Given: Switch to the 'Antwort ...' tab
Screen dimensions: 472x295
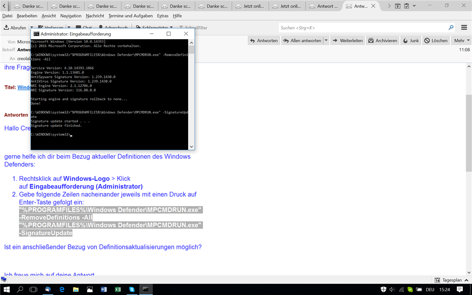Looking at the screenshot, I should pyautogui.click(x=324, y=6).
